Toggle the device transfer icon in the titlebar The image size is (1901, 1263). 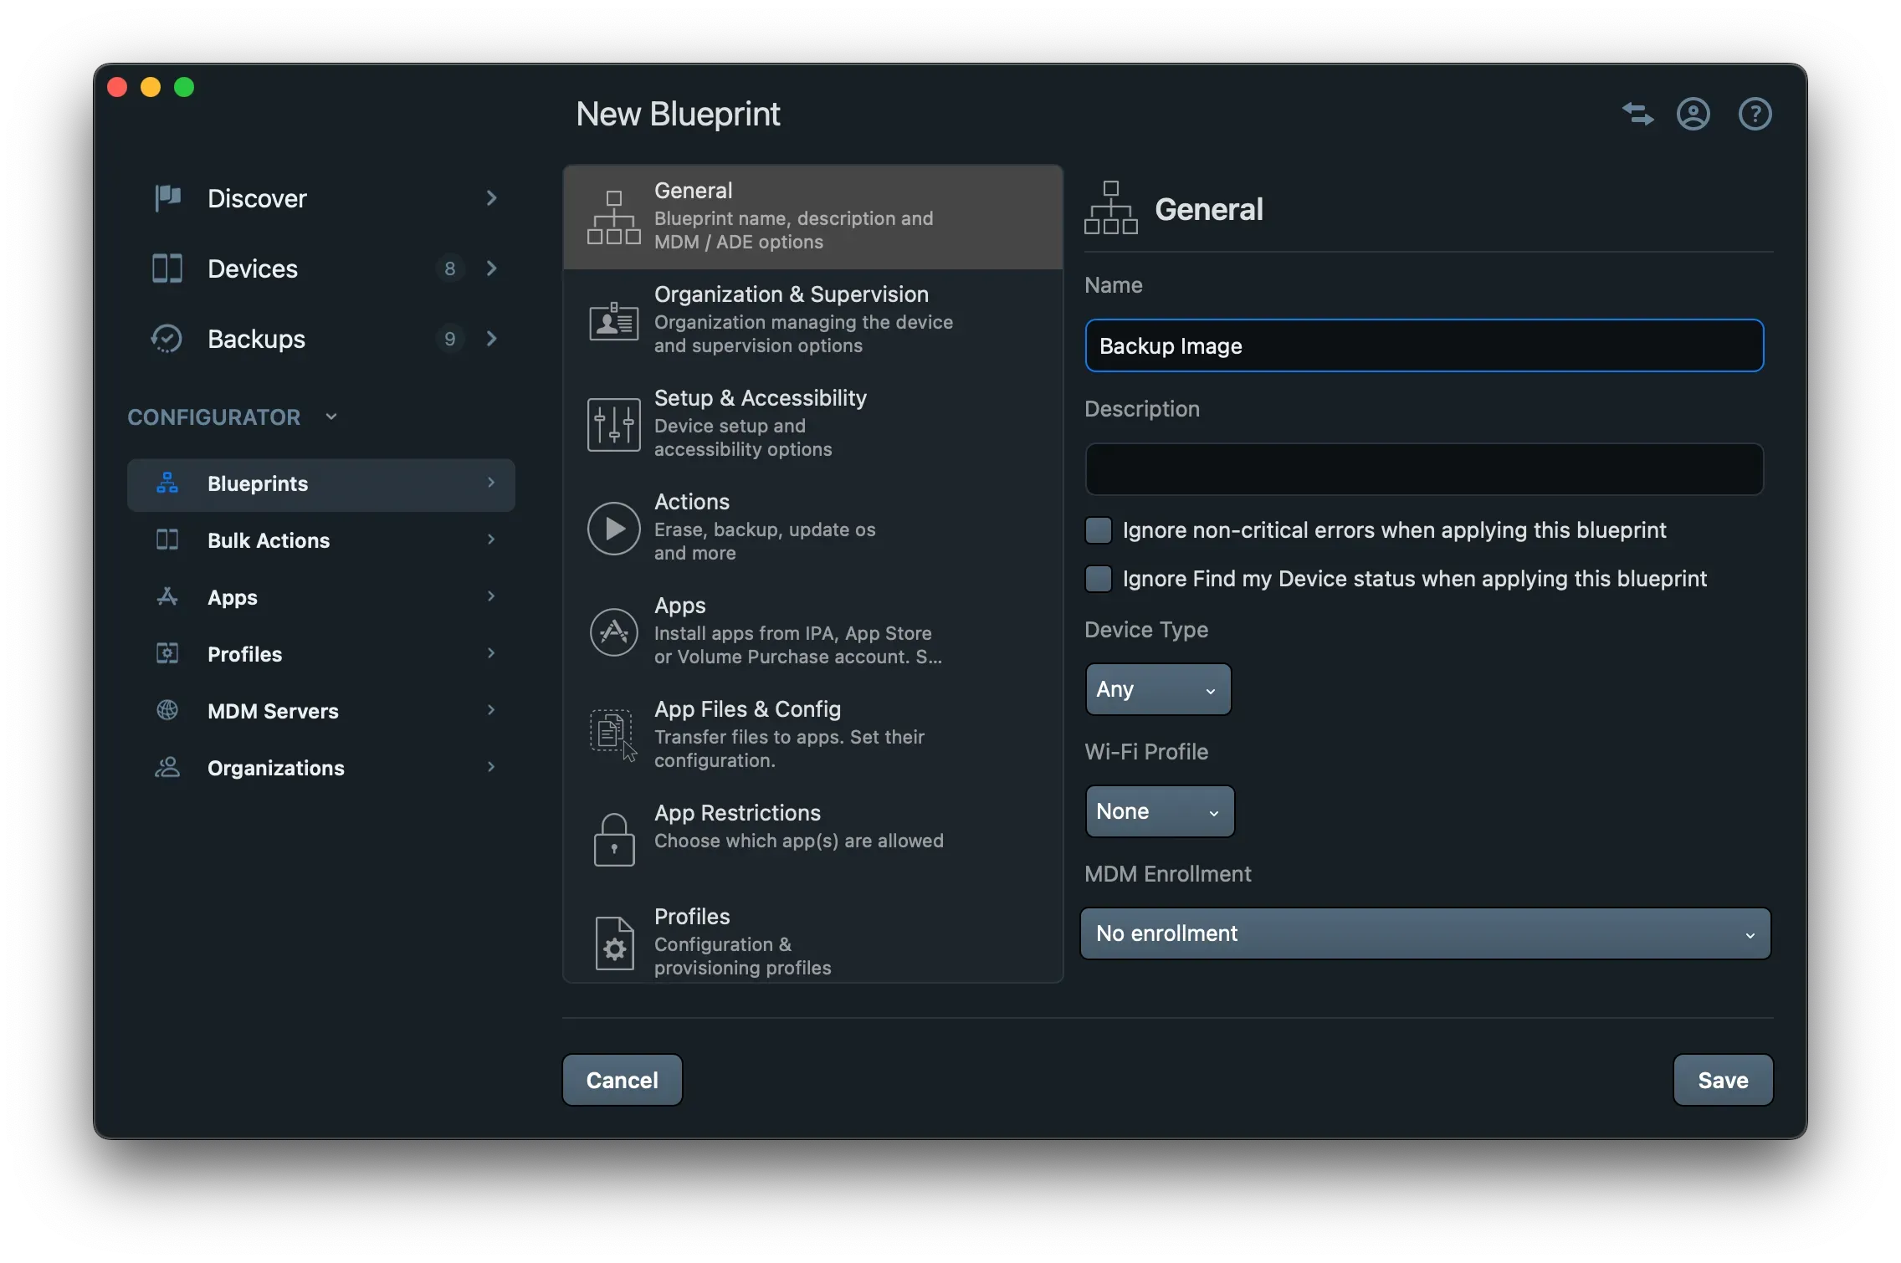1637,114
